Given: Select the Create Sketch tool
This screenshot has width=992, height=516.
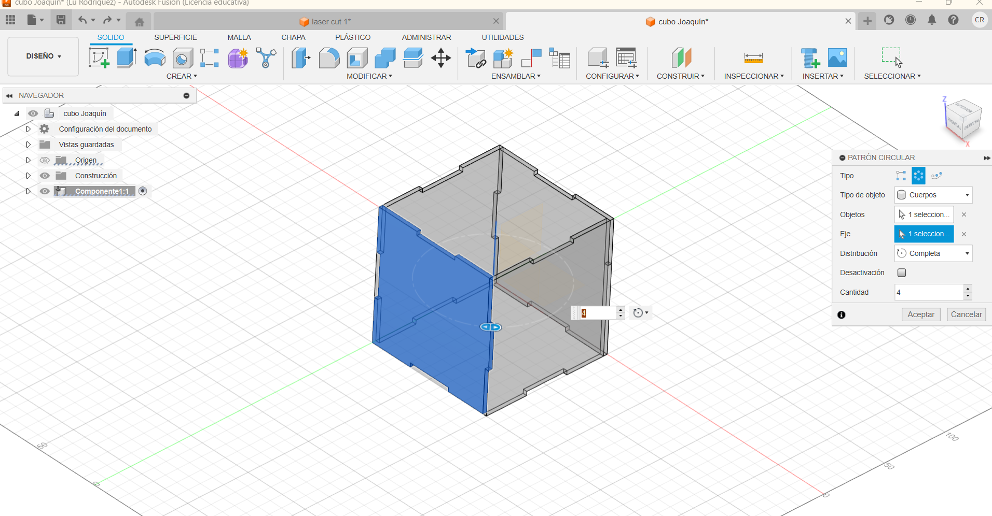Looking at the screenshot, I should [99, 58].
